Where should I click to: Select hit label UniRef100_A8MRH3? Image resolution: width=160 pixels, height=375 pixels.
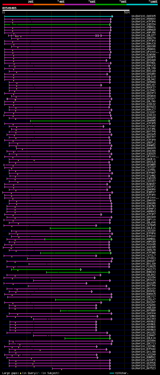[143, 212]
